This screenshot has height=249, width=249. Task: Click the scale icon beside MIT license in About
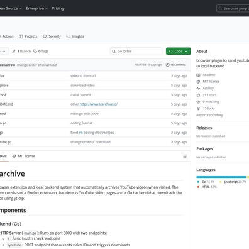[198, 82]
